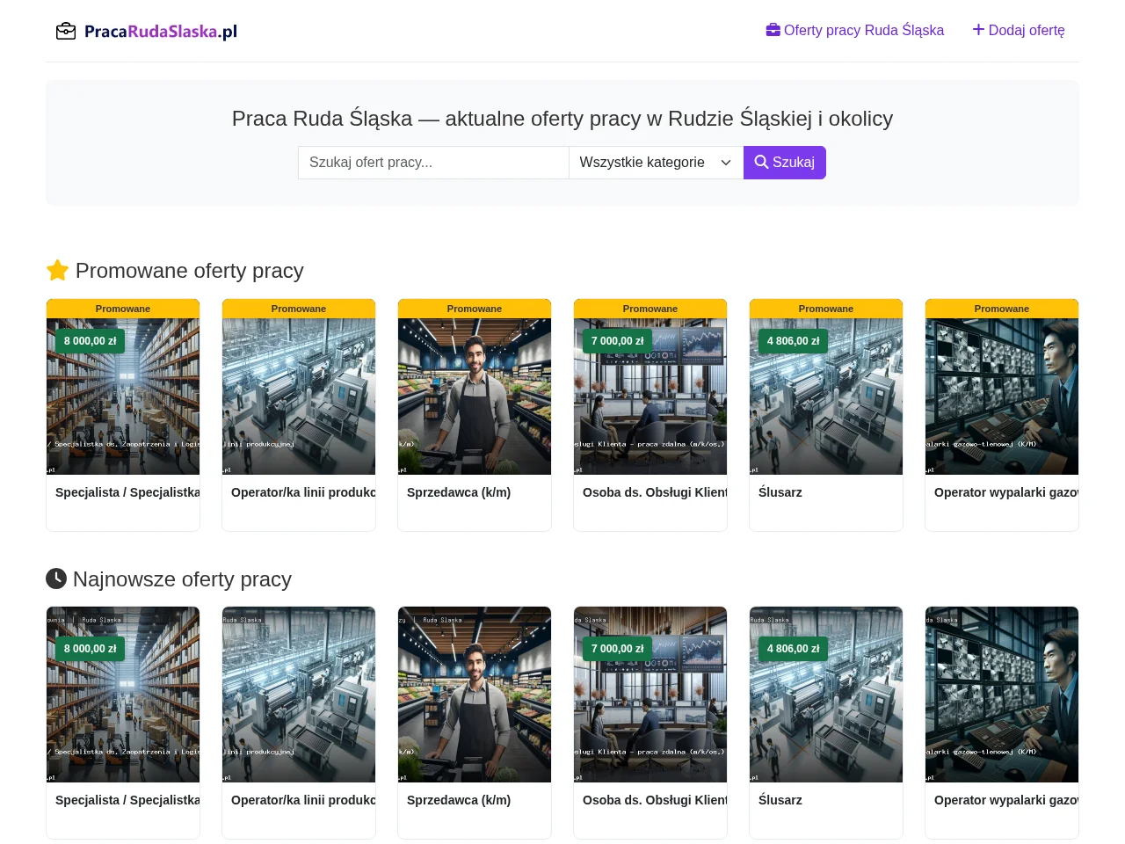1125x844 pixels.
Task: Open newest Operator/ka linii produkcyjnej image
Action: pyautogui.click(x=299, y=695)
